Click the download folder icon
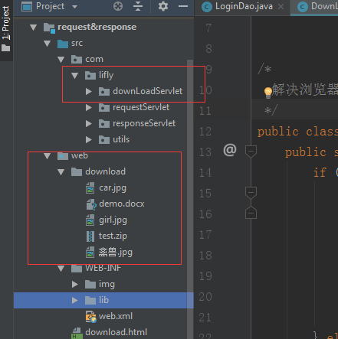 (77, 171)
